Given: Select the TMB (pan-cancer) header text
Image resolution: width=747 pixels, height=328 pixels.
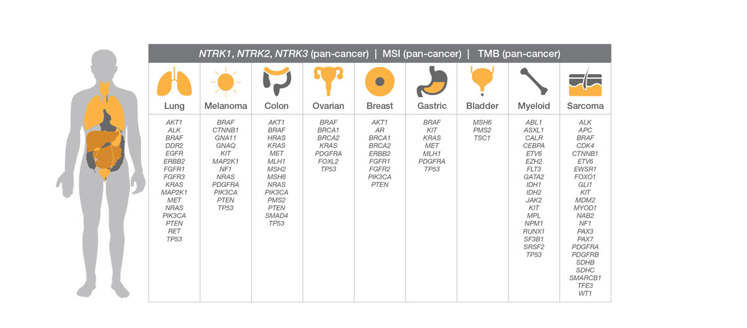Looking at the screenshot, I should pos(519,54).
